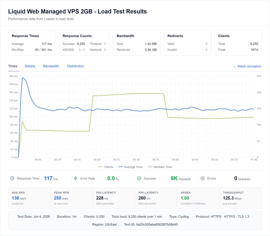The width and height of the screenshot is (270, 236).
Task: Toggle the Min/Max Time legend entry
Action: click(x=160, y=167)
